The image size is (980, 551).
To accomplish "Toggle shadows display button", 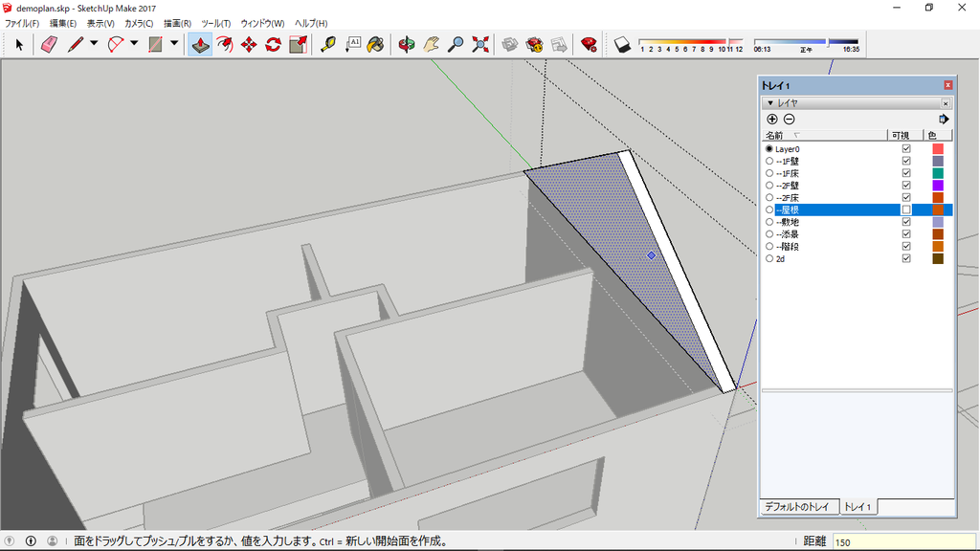I will [x=622, y=44].
